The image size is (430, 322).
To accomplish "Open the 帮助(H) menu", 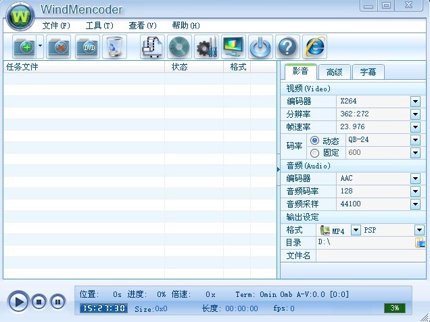I will tap(186, 26).
